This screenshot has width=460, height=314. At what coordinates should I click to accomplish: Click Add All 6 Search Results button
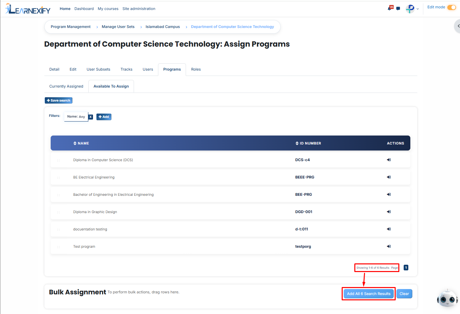369,294
